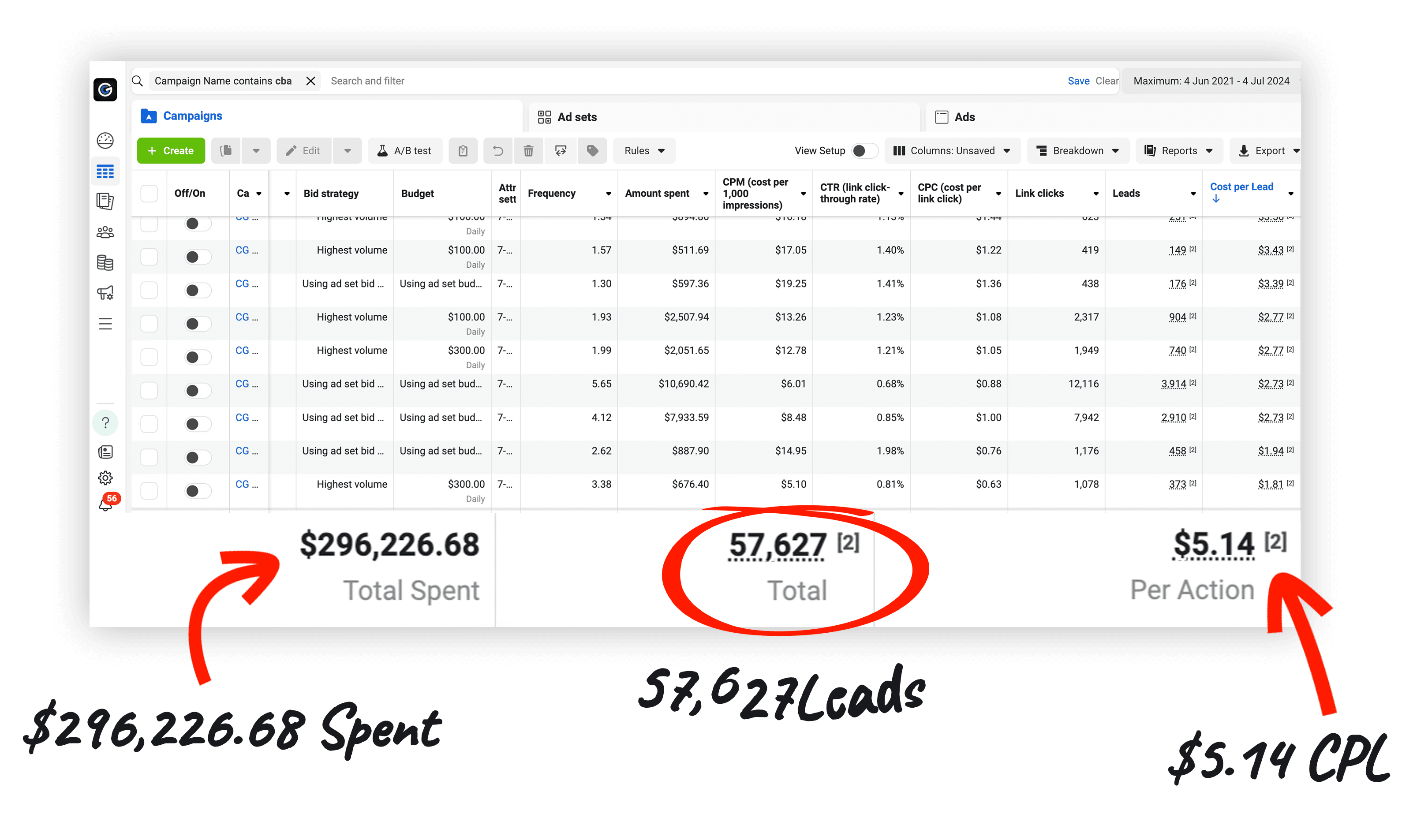Open the Billing coins stack icon
1428x825 pixels.
point(105,262)
